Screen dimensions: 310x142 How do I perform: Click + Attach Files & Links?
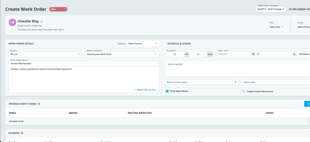click(x=146, y=90)
